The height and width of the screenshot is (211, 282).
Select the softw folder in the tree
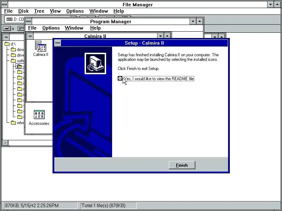(17, 60)
